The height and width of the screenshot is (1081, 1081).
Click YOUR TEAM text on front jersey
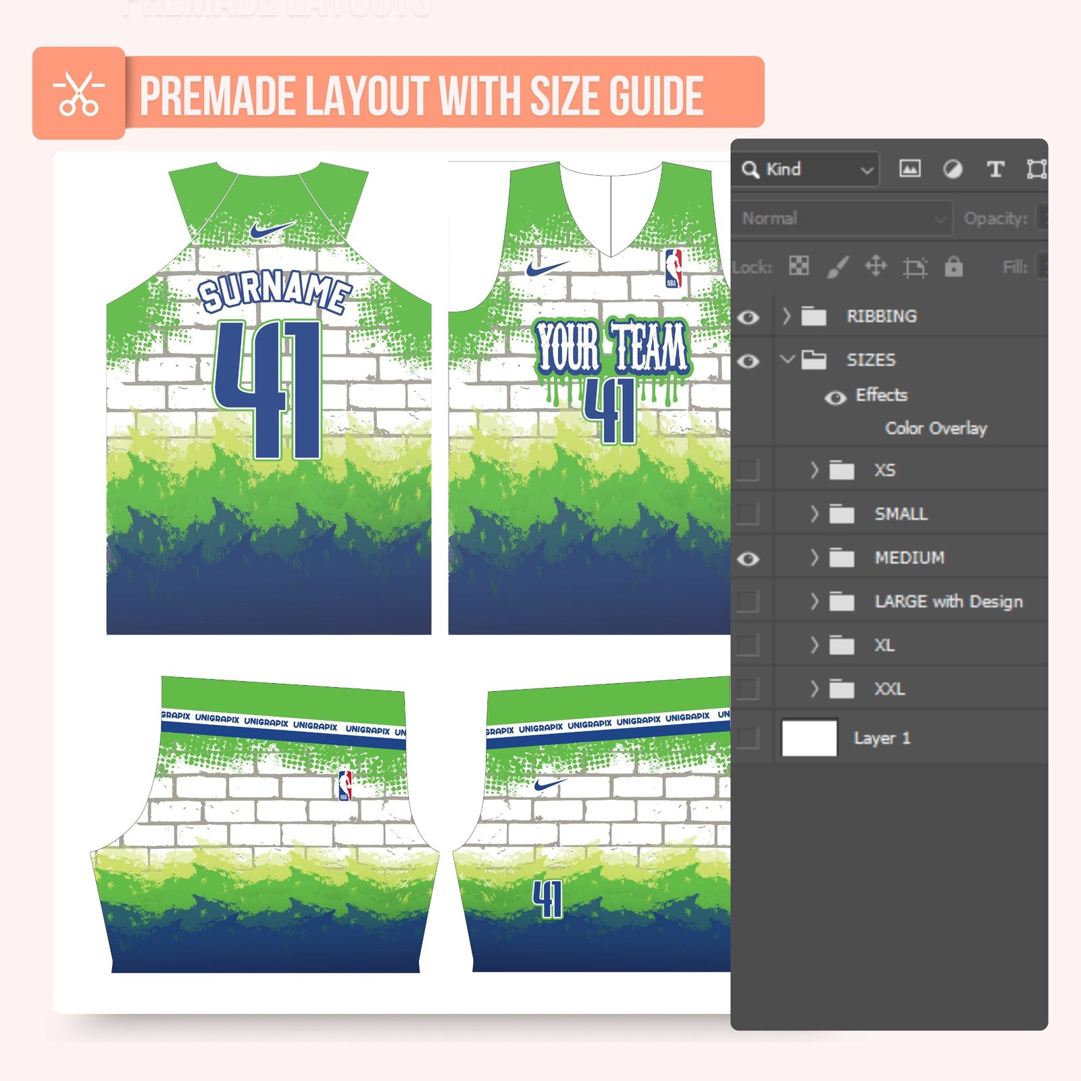(x=612, y=347)
